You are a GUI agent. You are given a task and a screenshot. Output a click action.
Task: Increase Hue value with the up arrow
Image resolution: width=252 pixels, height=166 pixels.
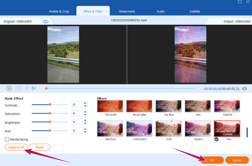pyautogui.click(x=85, y=129)
